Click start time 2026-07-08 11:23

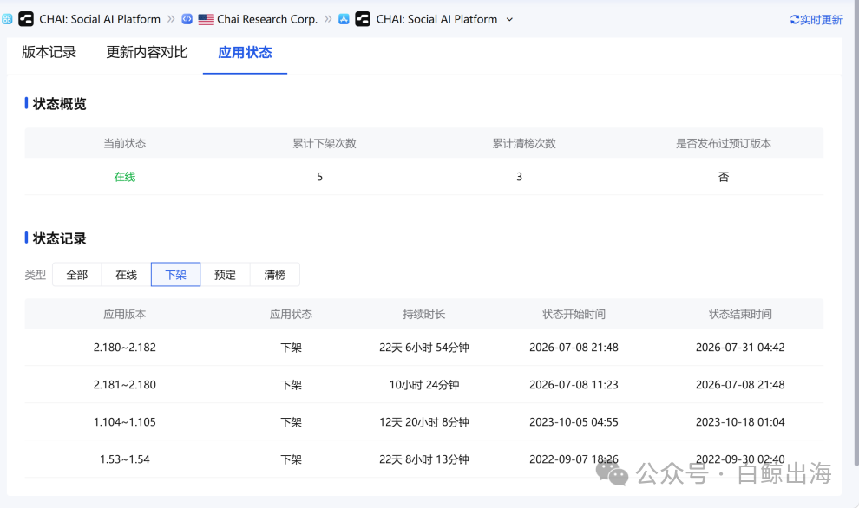click(x=574, y=385)
